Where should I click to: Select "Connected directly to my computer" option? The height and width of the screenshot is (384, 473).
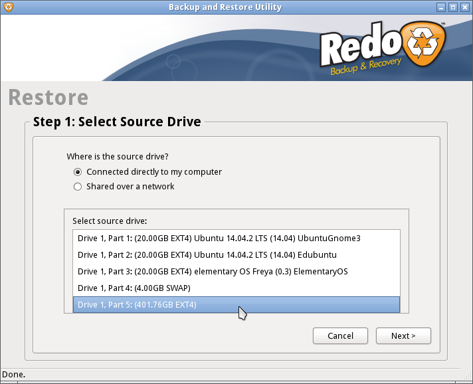[x=78, y=172]
